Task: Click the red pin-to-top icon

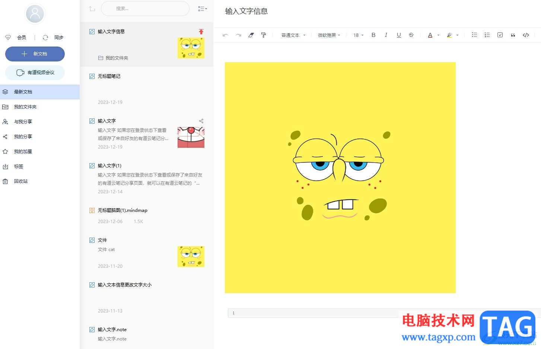Action: click(x=201, y=32)
